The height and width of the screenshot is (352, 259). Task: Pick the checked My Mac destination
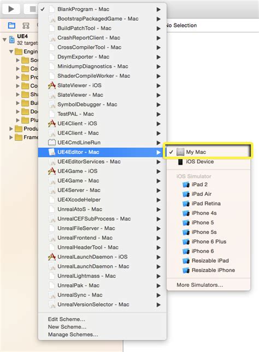208,152
